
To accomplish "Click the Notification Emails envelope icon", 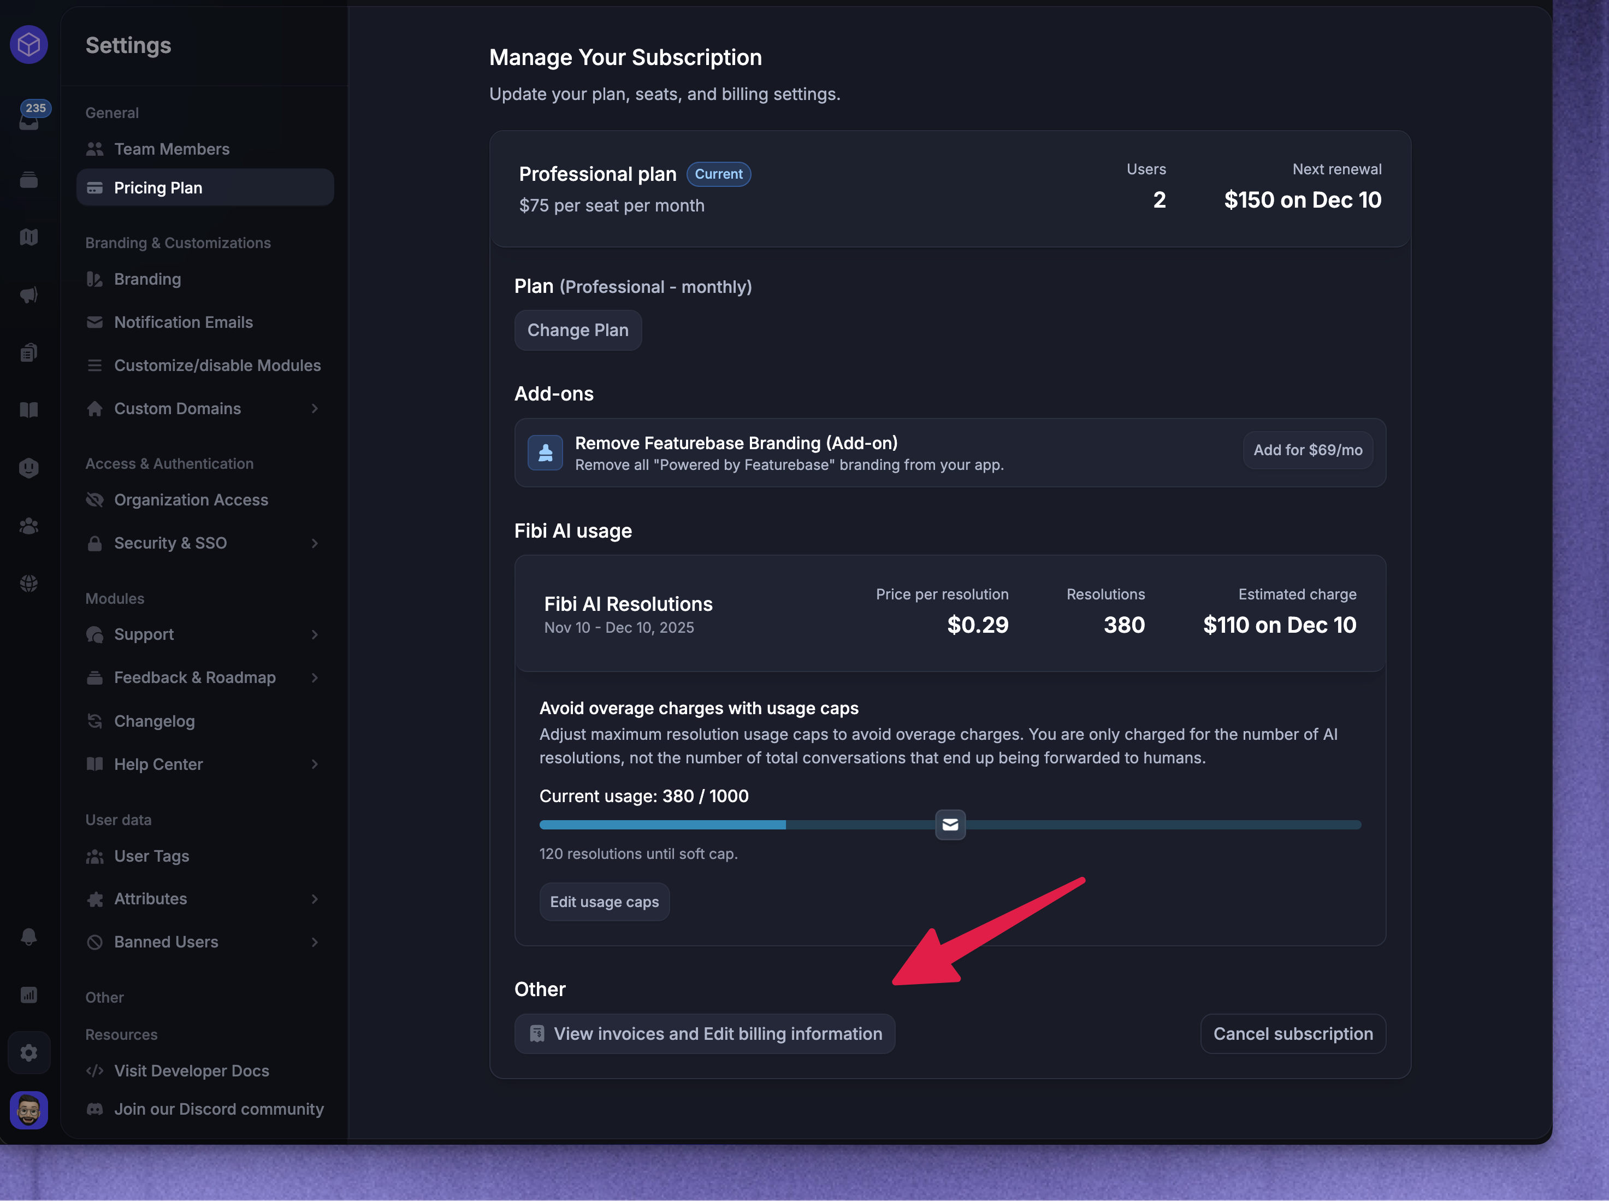I will point(94,322).
